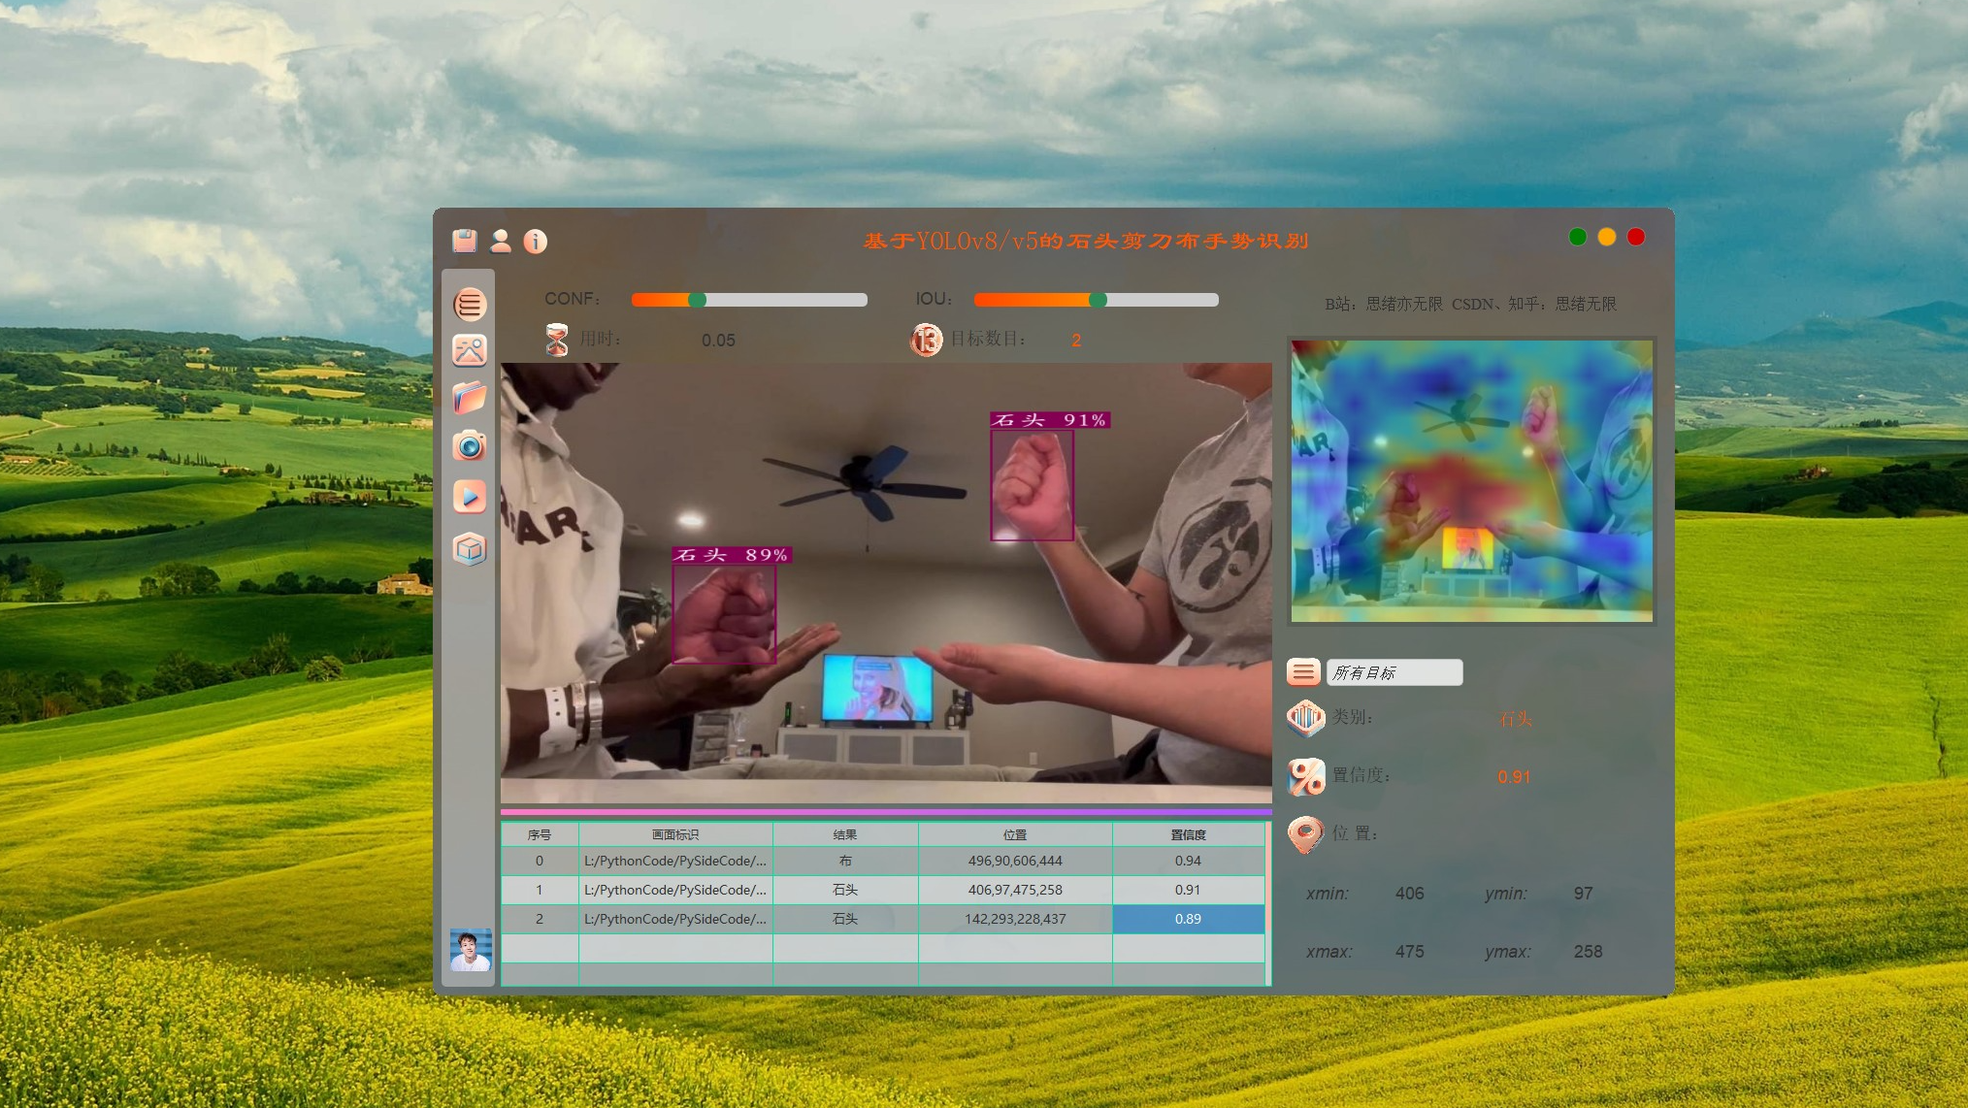The image size is (1968, 1108).
Task: Select row 2 index cell
Action: (x=540, y=919)
